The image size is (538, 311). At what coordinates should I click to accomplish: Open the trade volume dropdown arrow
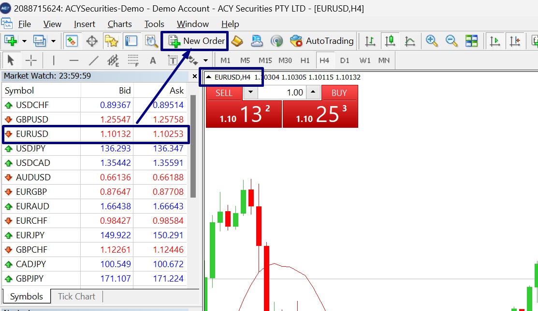[250, 93]
